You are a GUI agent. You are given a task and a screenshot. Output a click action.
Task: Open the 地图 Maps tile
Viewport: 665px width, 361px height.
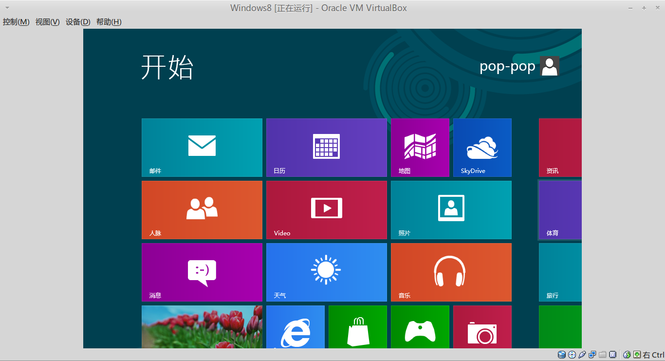[420, 148]
